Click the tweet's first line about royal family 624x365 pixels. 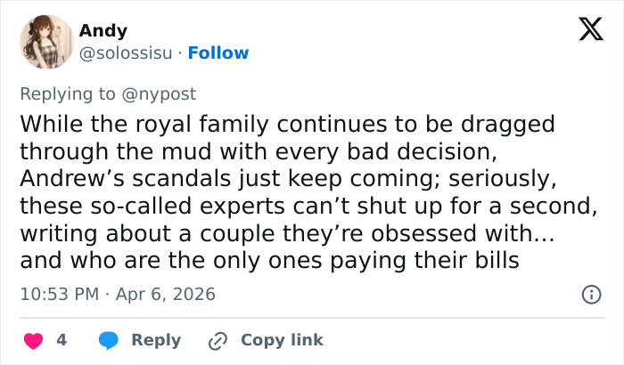287,123
